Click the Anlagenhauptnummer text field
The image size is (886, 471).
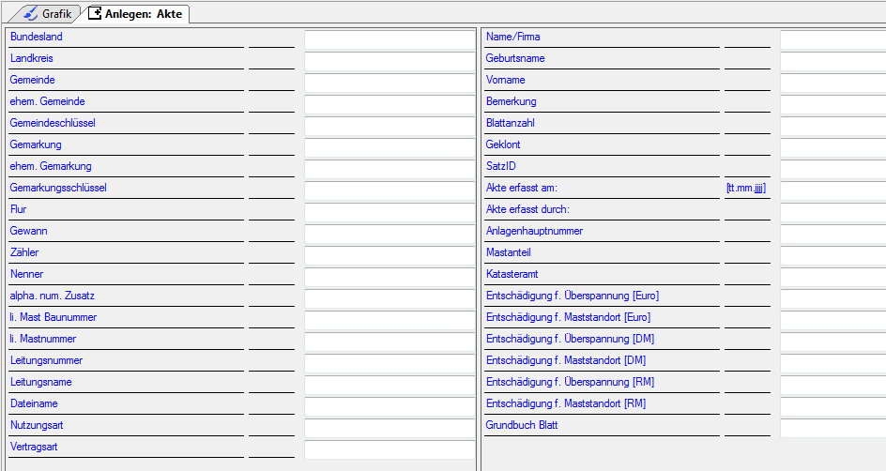[833, 234]
